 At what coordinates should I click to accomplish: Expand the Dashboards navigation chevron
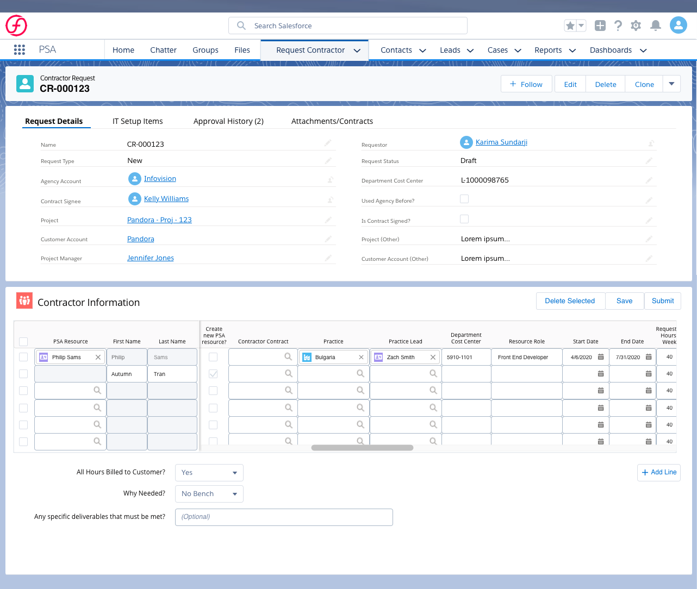pyautogui.click(x=643, y=51)
